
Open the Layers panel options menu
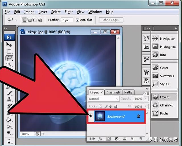(147, 93)
